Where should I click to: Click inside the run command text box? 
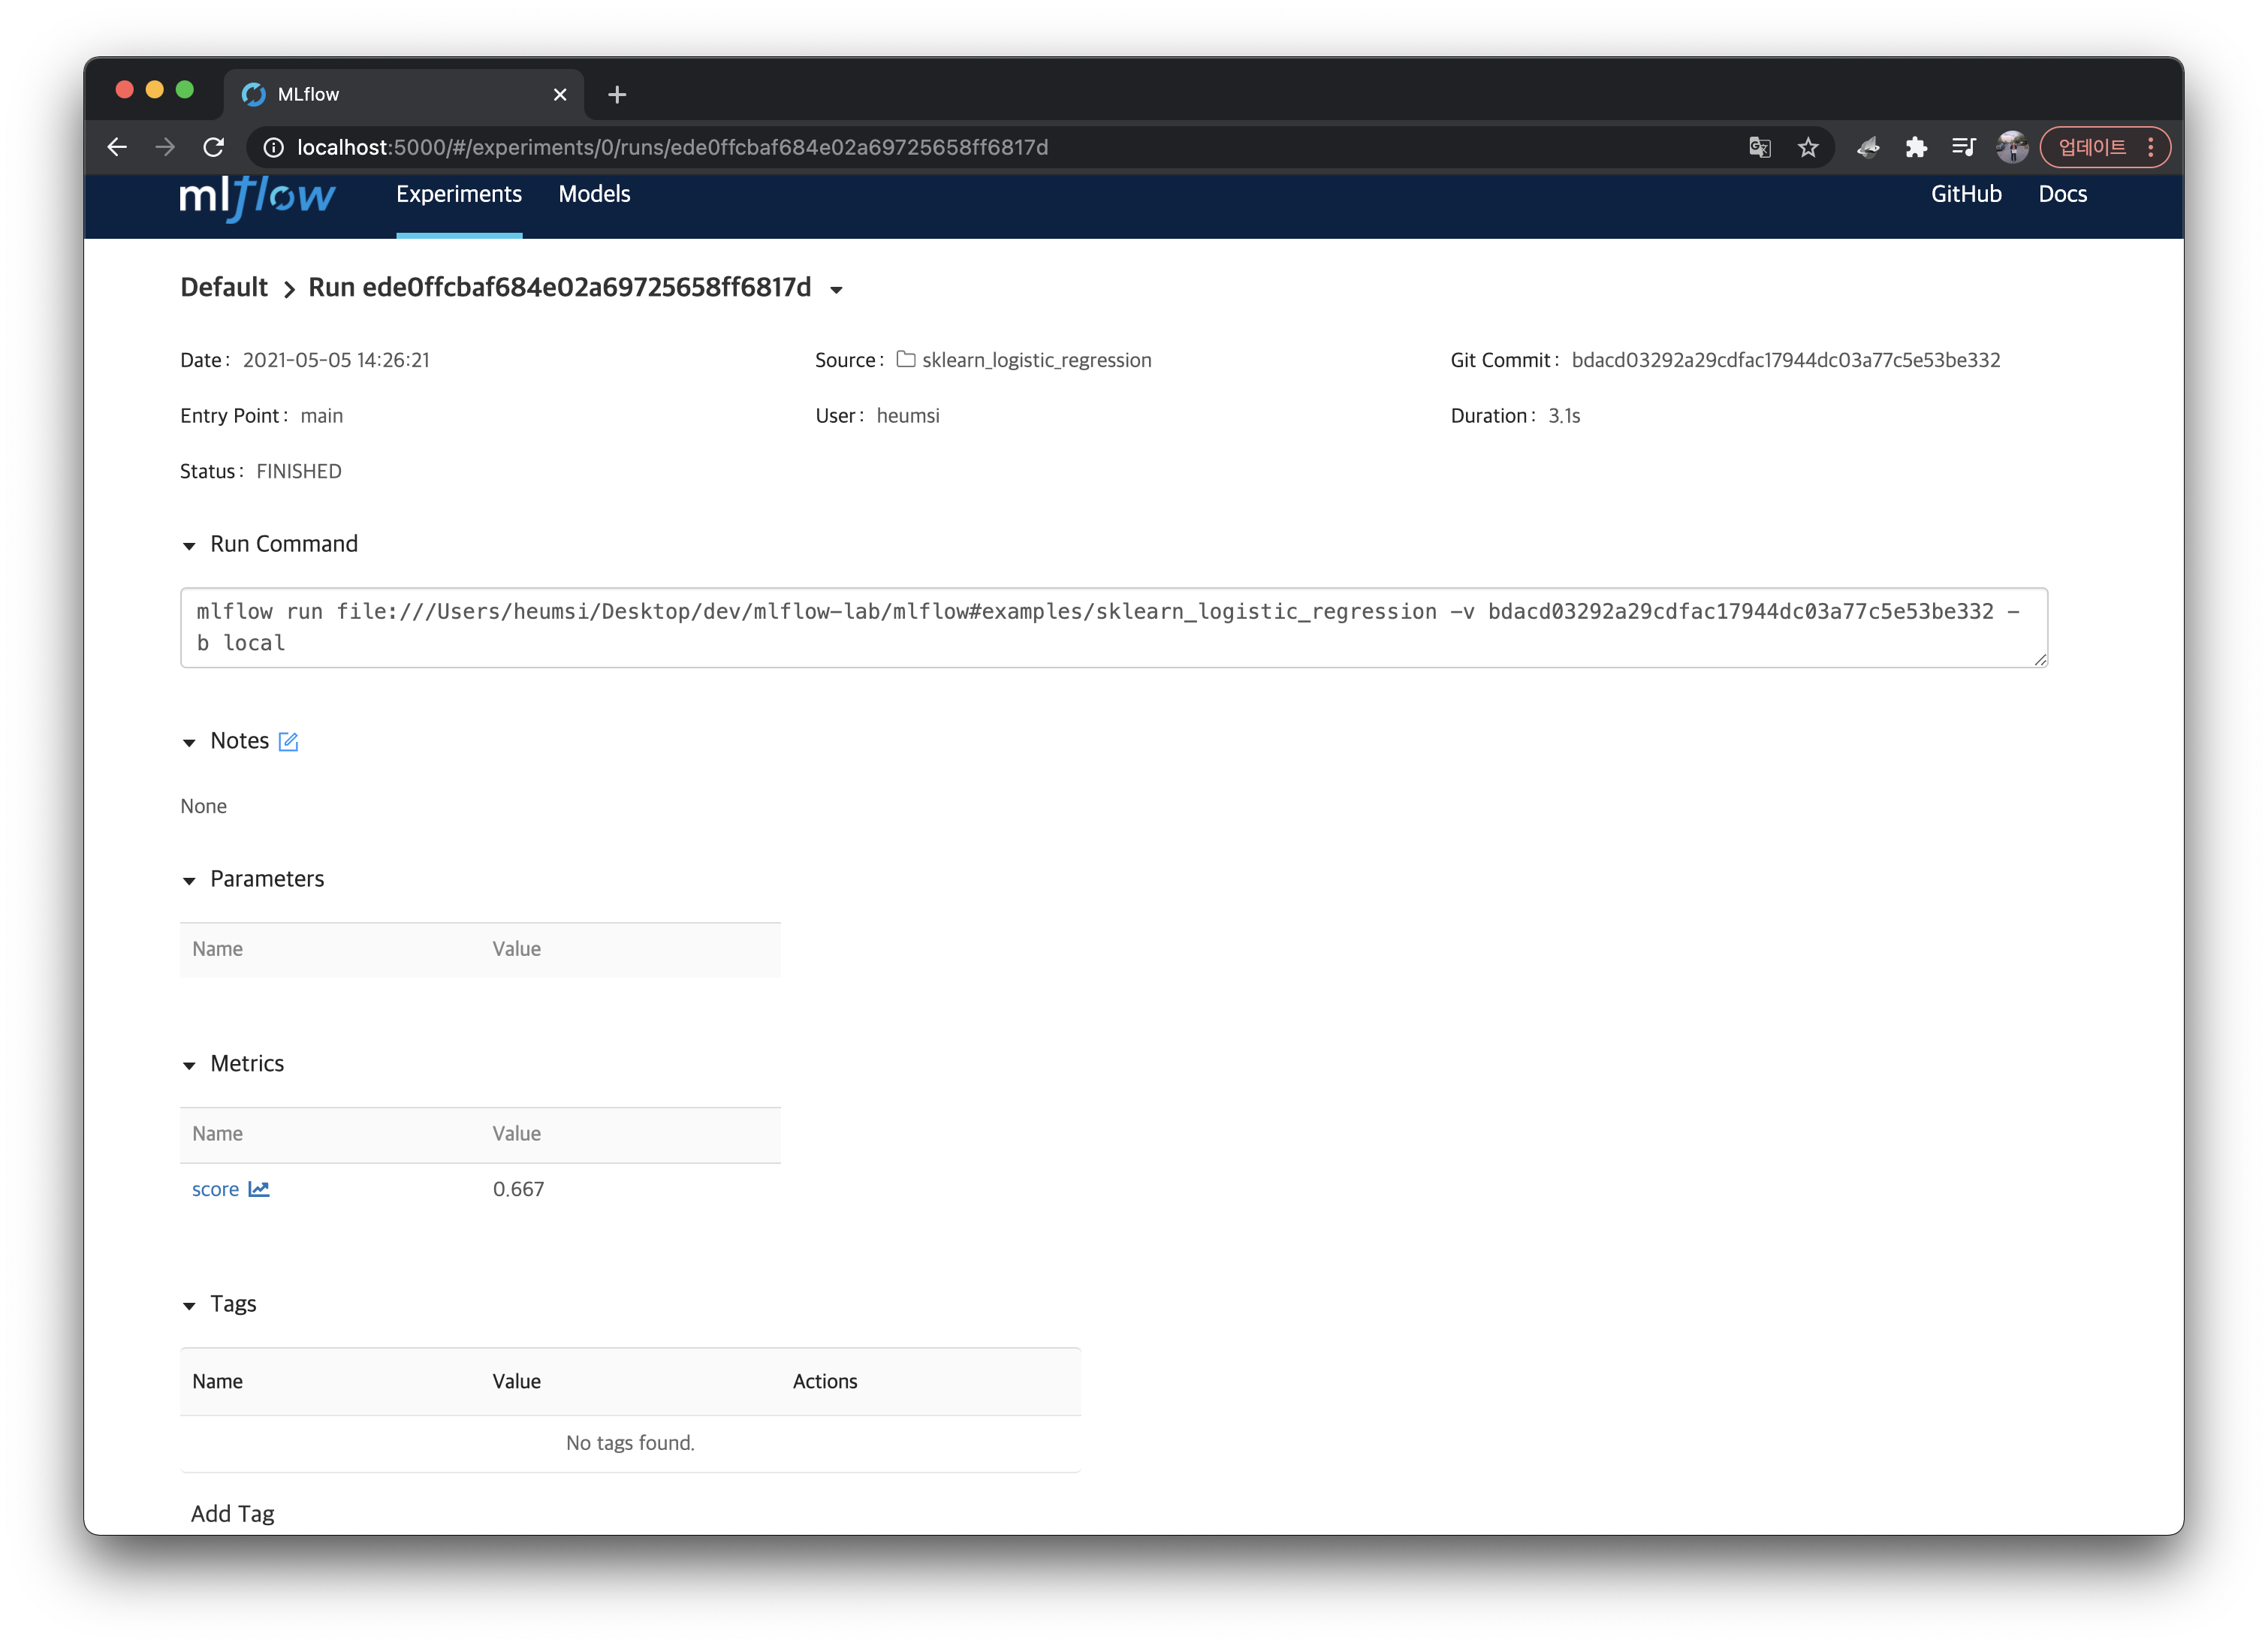pyautogui.click(x=1113, y=627)
